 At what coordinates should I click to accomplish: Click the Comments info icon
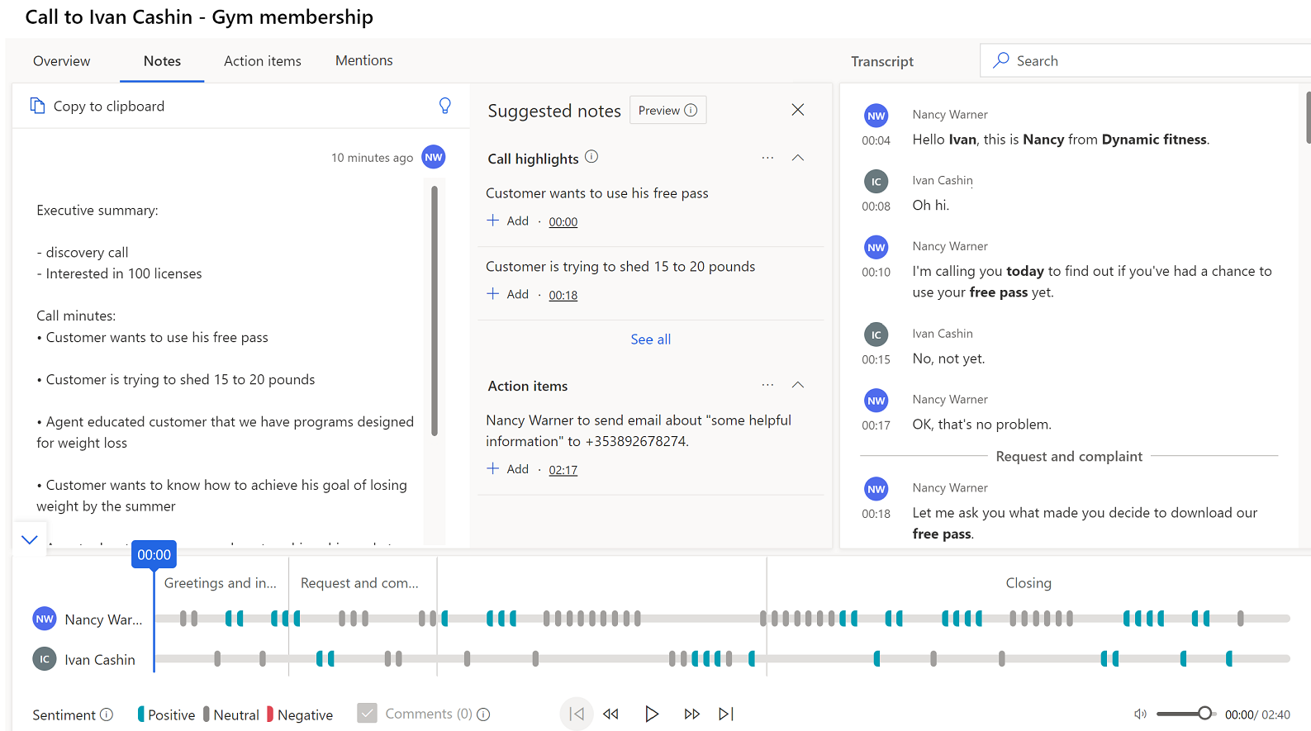483,714
